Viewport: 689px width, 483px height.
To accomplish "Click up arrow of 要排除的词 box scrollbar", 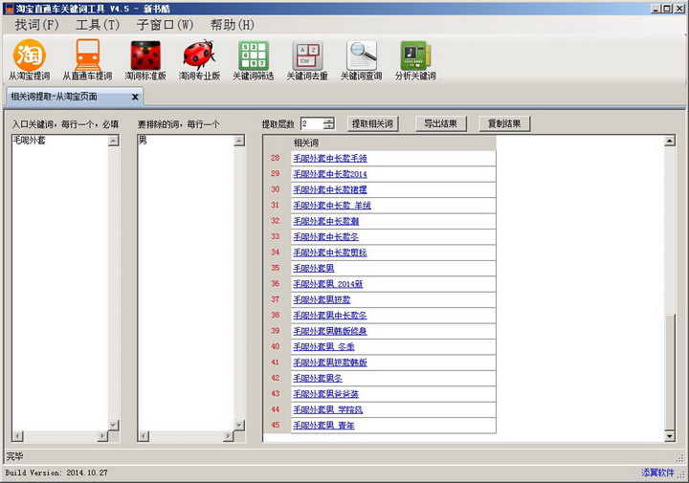I will (x=239, y=141).
